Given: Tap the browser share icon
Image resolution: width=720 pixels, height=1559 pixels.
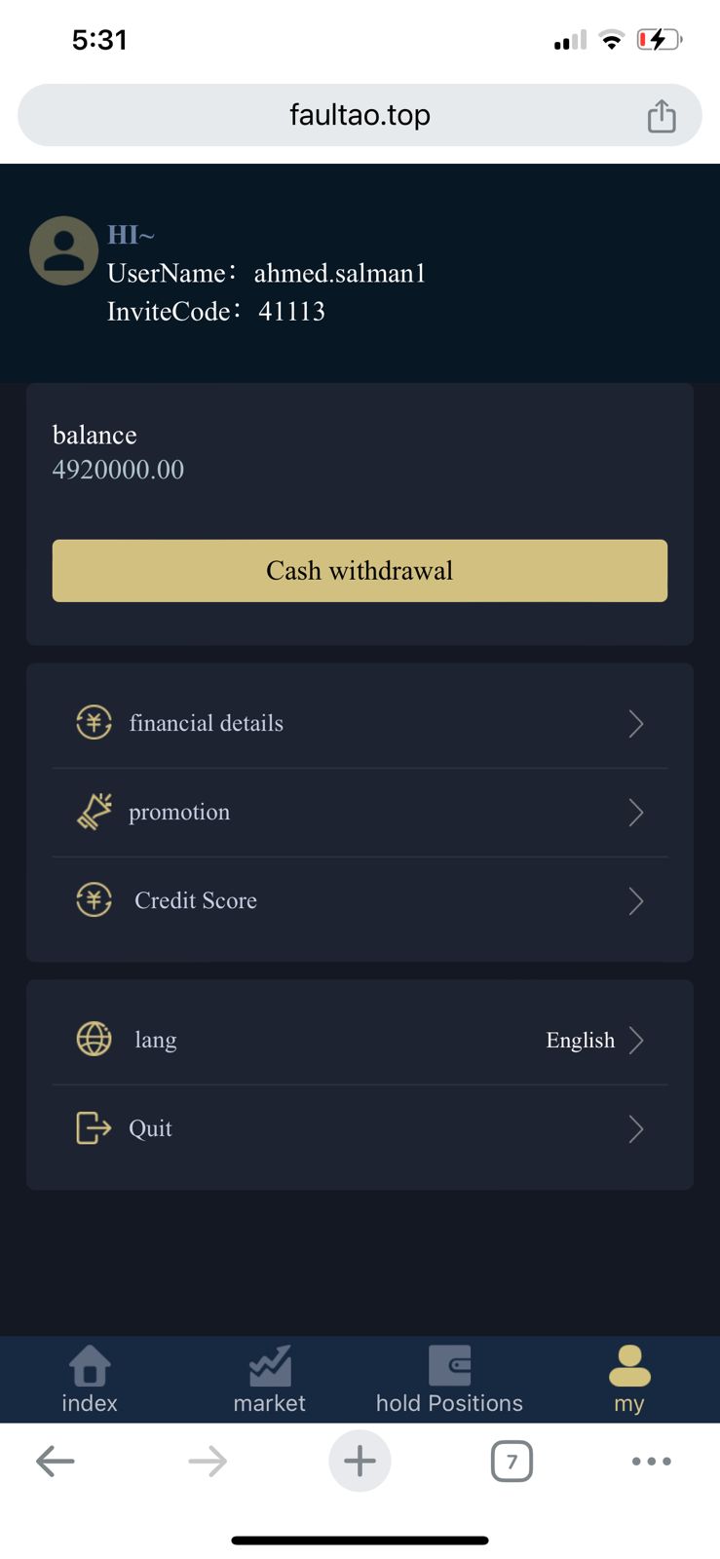Looking at the screenshot, I should click(x=662, y=116).
